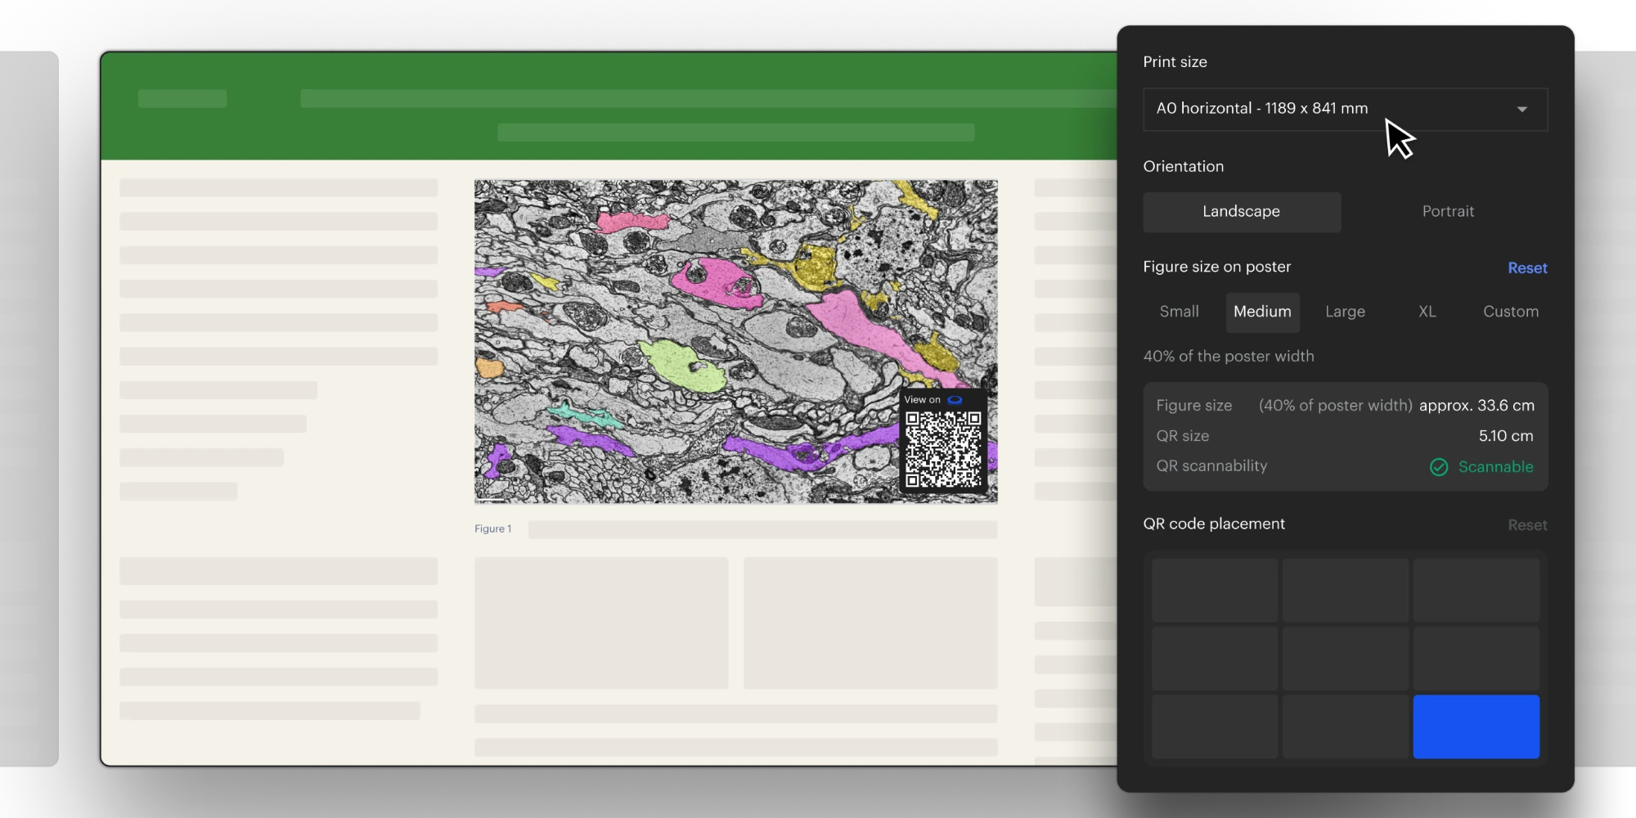The image size is (1636, 818).
Task: Place QR code in bottom-left cell
Action: [1215, 726]
